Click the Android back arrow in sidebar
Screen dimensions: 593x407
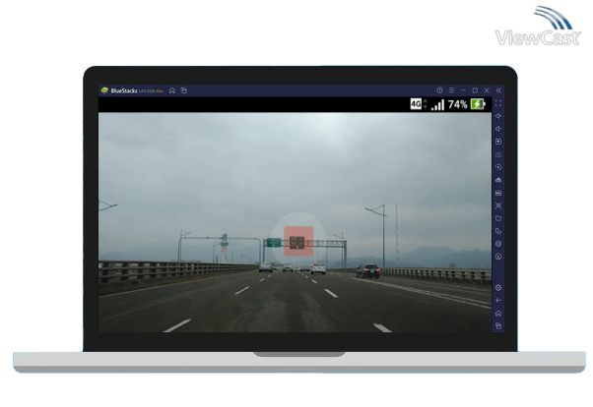[x=498, y=301]
